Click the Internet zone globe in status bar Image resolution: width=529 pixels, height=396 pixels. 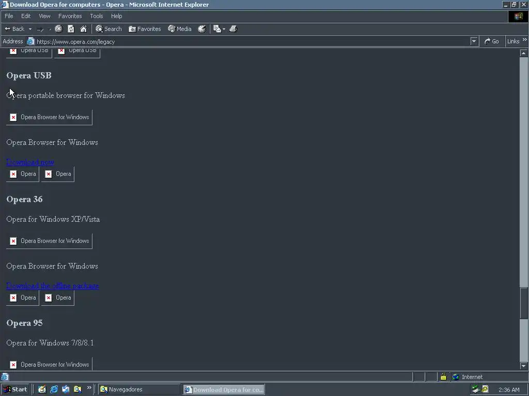[x=456, y=377]
